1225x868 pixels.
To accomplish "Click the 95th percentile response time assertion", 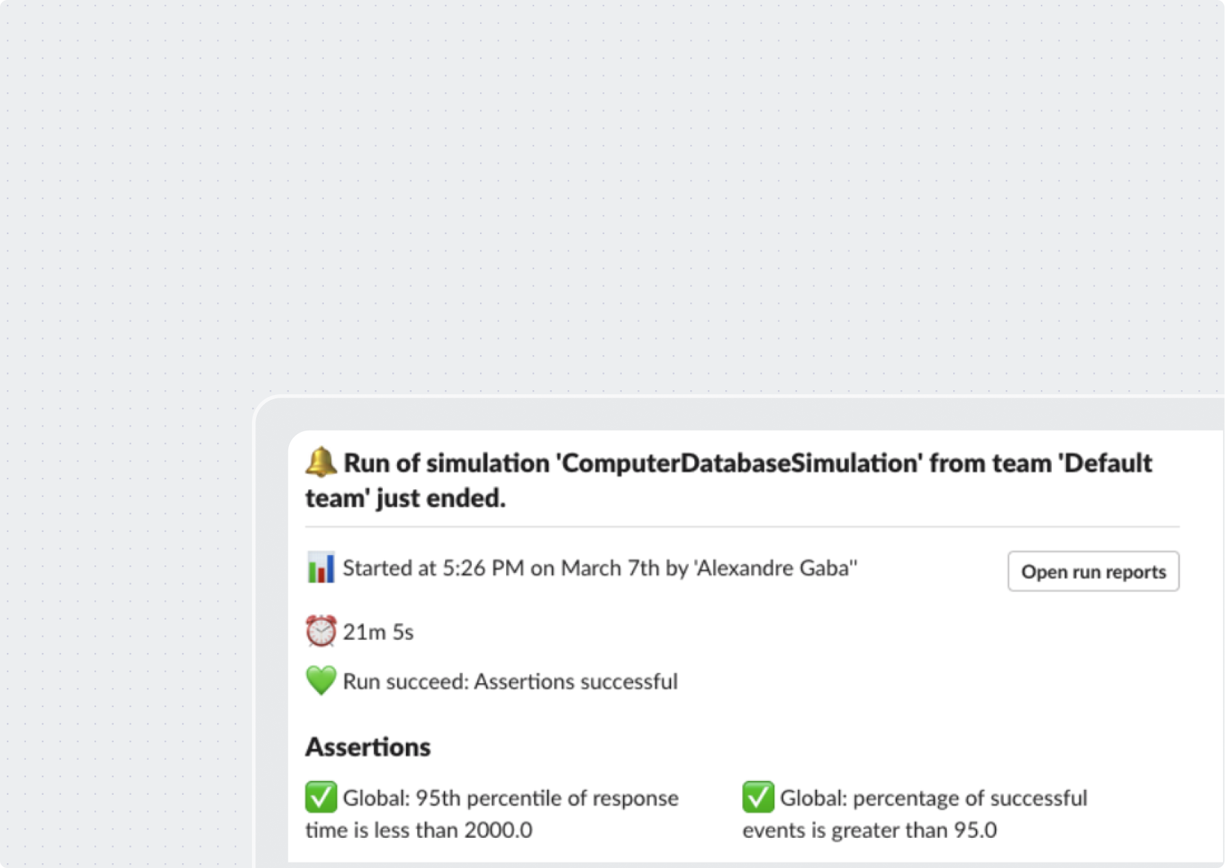I will pos(492,813).
